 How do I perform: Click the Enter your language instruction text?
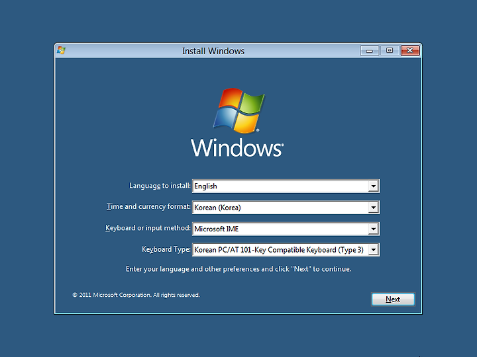tap(238, 269)
